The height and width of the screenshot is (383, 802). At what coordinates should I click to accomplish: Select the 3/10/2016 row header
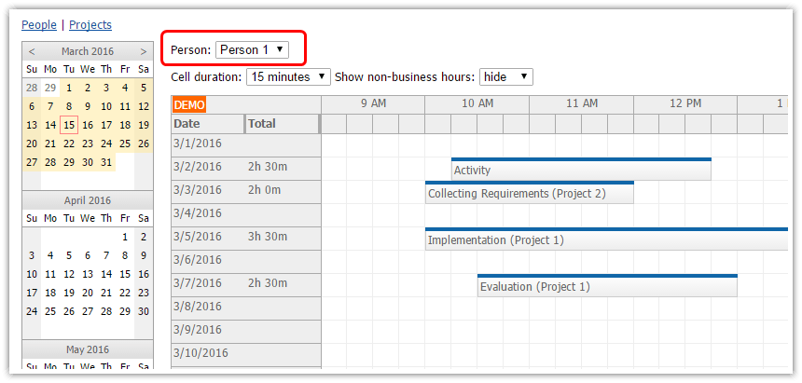(x=246, y=355)
